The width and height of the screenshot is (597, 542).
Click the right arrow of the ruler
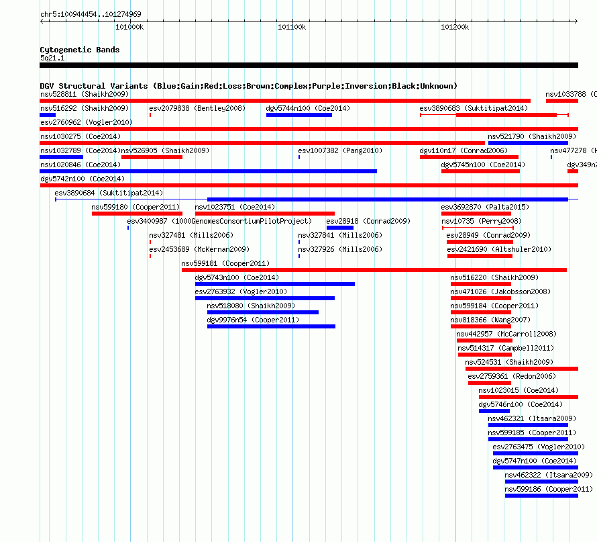click(x=576, y=21)
